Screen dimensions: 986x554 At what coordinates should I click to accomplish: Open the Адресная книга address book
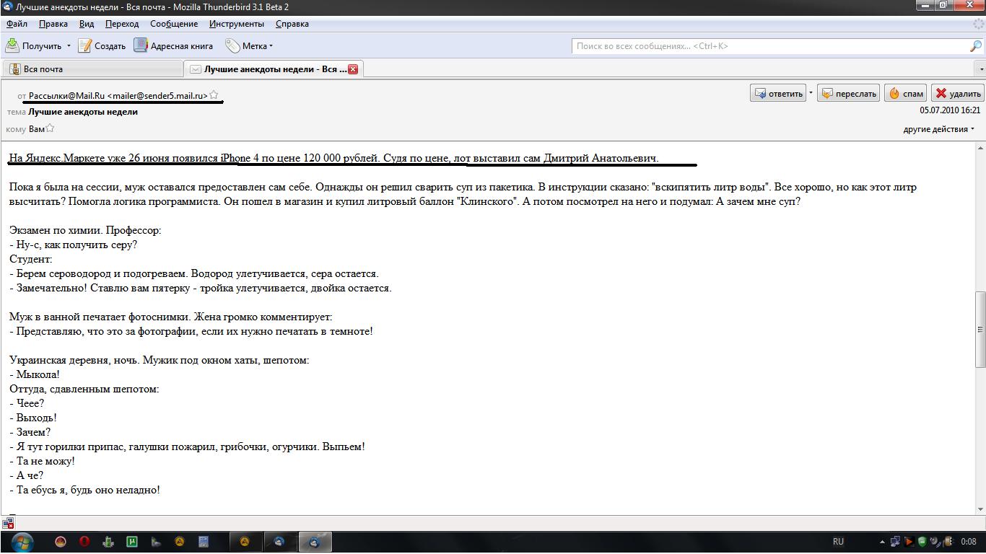tap(174, 46)
